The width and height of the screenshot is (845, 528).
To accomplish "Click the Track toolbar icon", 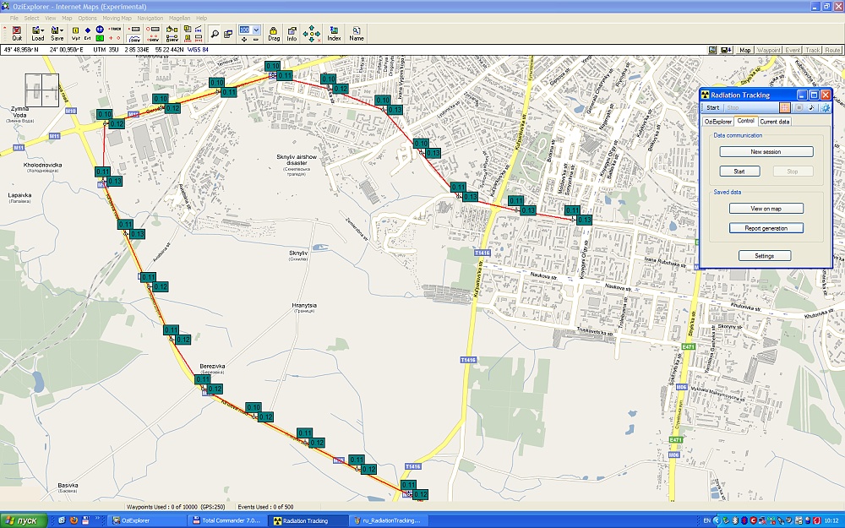I will point(115,29).
